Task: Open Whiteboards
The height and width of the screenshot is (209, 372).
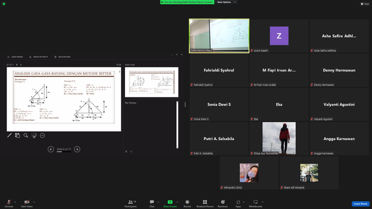Action: click(x=256, y=203)
